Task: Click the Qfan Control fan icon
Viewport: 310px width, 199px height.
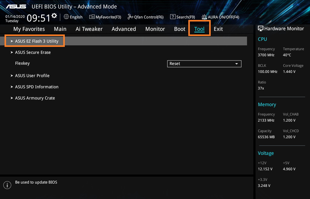Action: [x=130, y=17]
